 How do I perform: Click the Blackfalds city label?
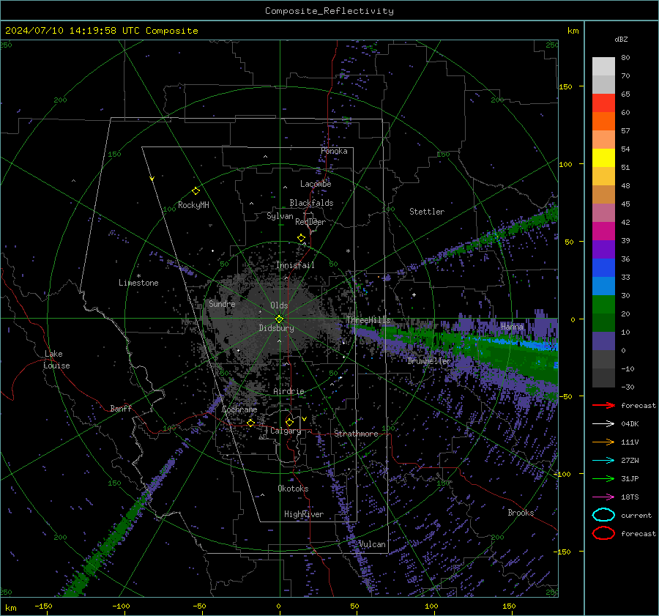[x=311, y=203]
